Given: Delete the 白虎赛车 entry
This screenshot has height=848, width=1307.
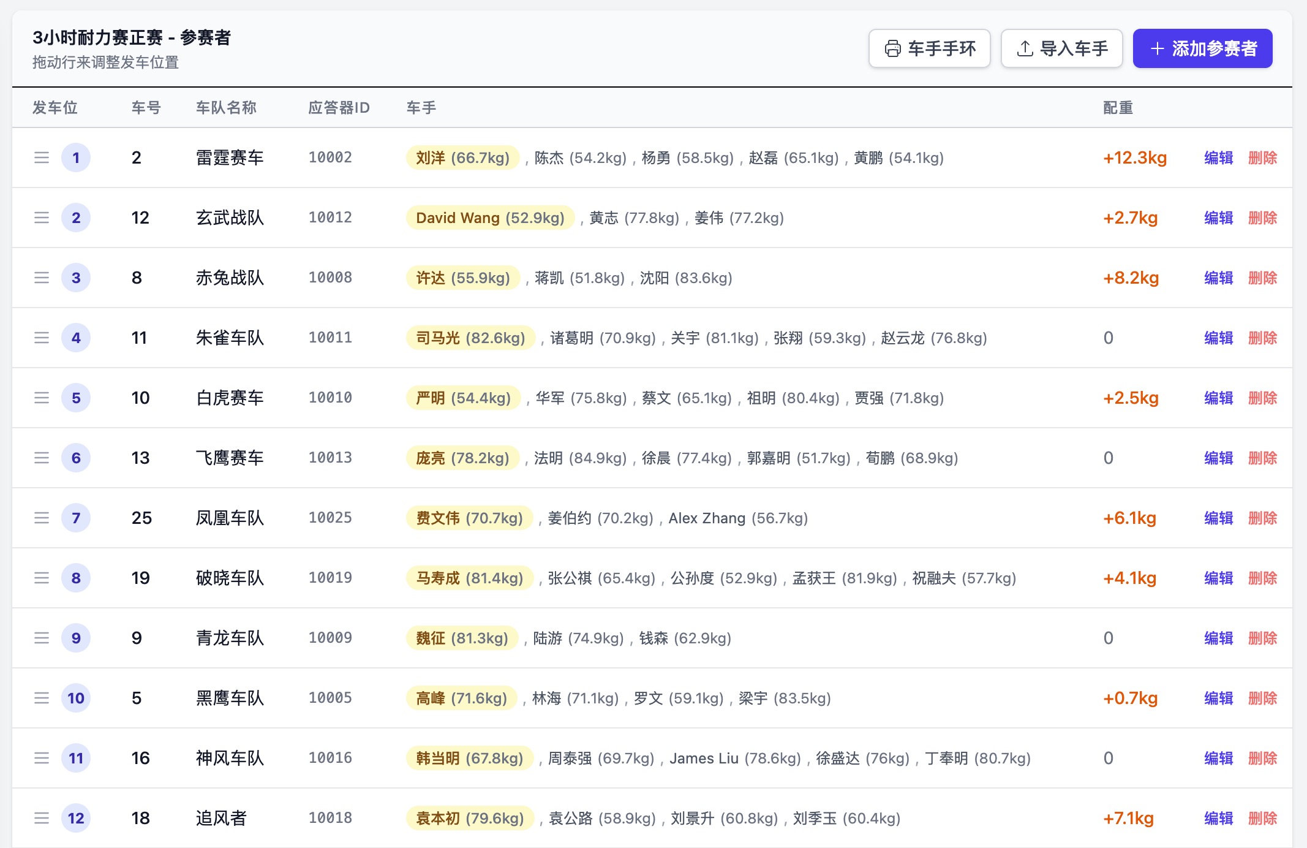Looking at the screenshot, I should (1262, 398).
